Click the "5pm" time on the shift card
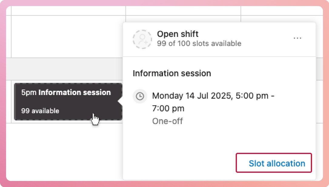Image resolution: width=329 pixels, height=187 pixels. (29, 93)
